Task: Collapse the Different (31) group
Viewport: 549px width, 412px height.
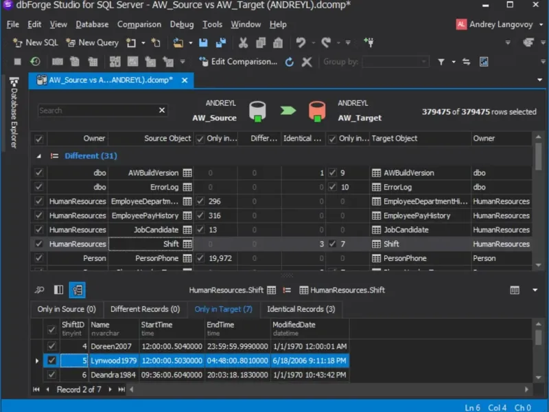Action: click(39, 156)
